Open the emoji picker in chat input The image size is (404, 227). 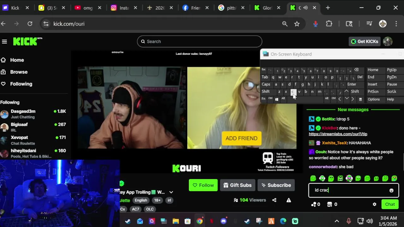[x=391, y=190]
